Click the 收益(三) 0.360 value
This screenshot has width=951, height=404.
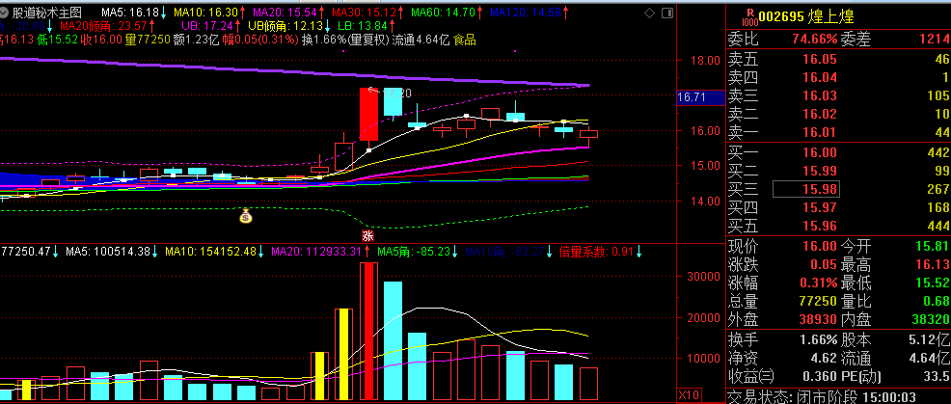click(x=819, y=376)
